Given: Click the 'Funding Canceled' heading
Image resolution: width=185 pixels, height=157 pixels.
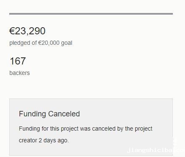Looking at the screenshot, I should coord(49,114).
